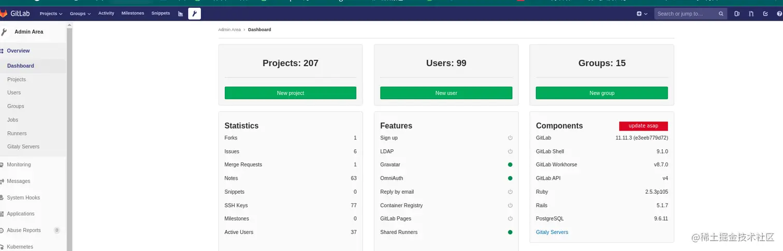Click the wrench icon beside Admin Area heading
The width and height of the screenshot is (783, 251).
(4, 32)
